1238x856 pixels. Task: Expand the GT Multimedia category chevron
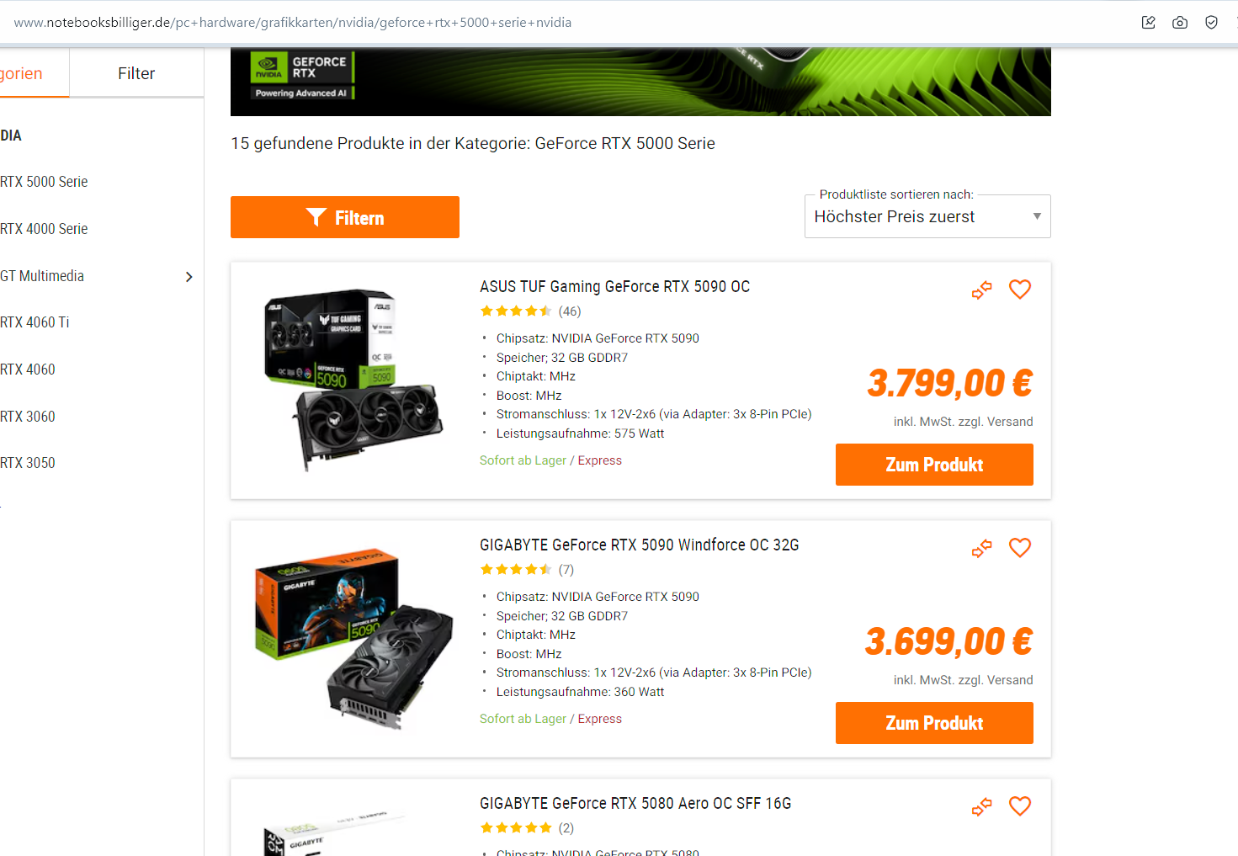pos(189,277)
